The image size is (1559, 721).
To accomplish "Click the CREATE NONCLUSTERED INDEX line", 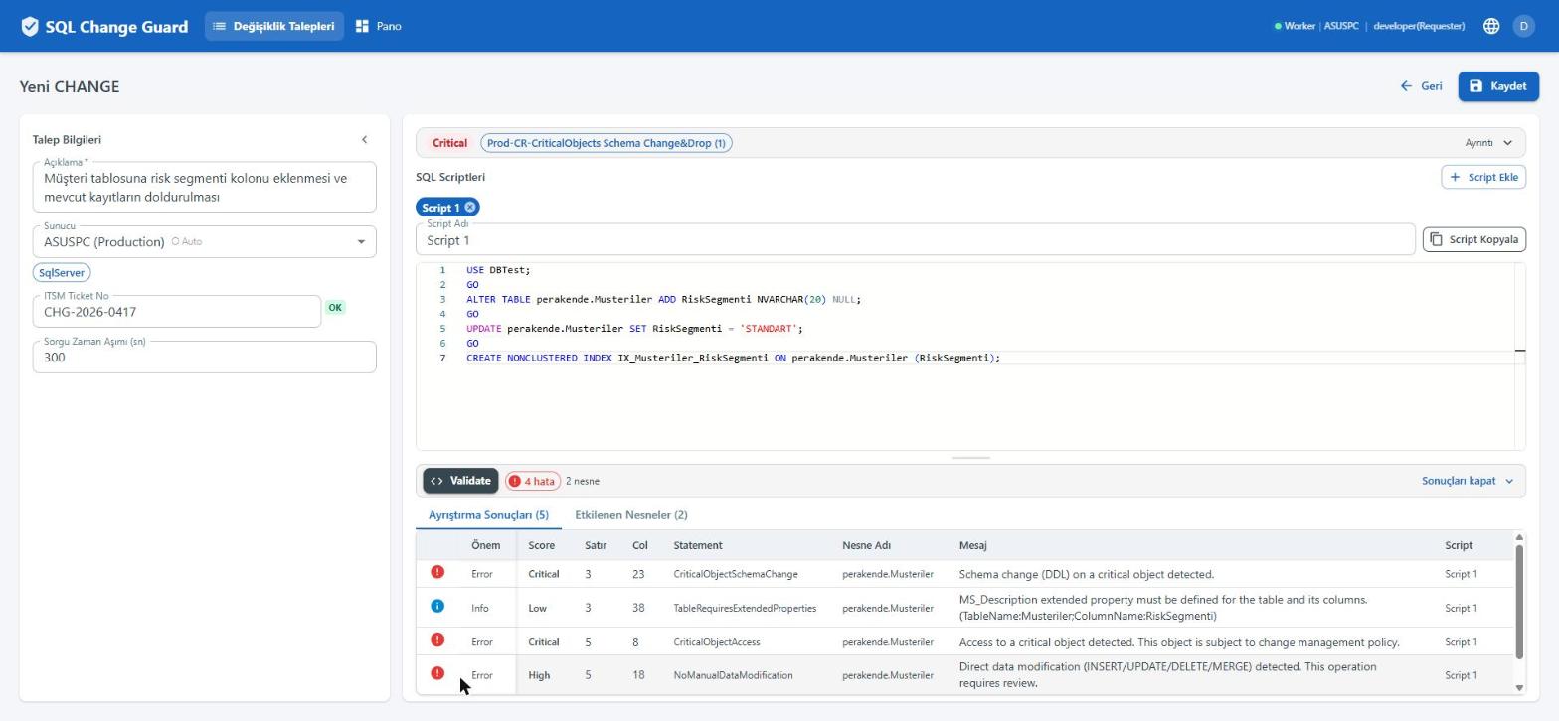I will tap(733, 358).
